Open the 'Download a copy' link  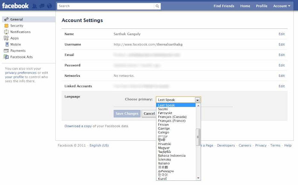[78, 126]
